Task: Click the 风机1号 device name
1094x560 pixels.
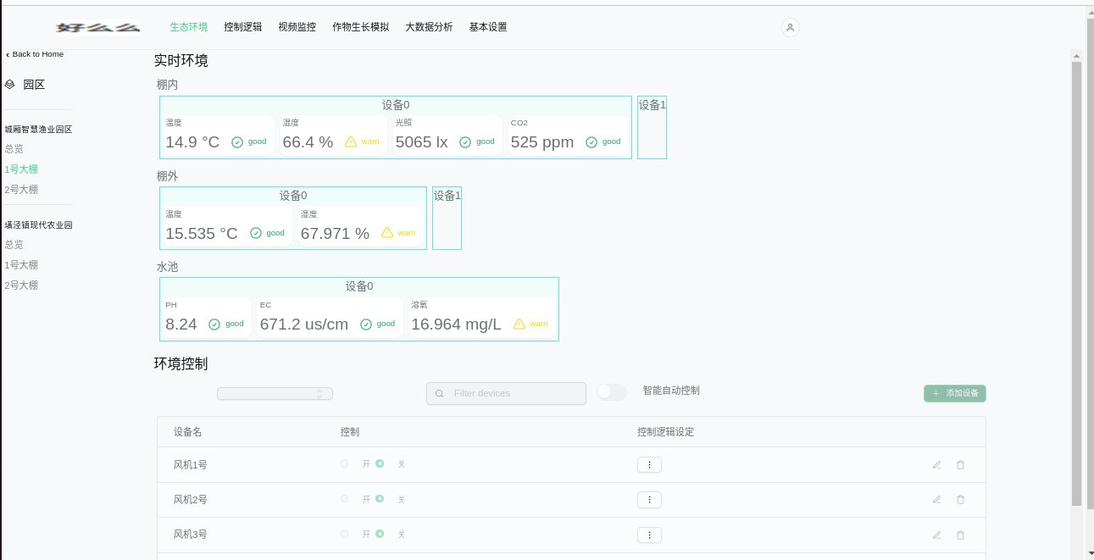Action: (191, 465)
